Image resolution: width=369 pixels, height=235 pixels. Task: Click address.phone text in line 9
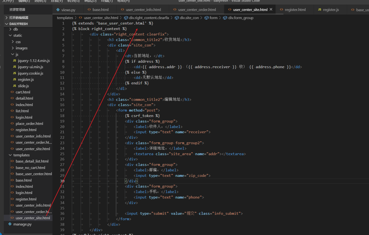click(270, 67)
